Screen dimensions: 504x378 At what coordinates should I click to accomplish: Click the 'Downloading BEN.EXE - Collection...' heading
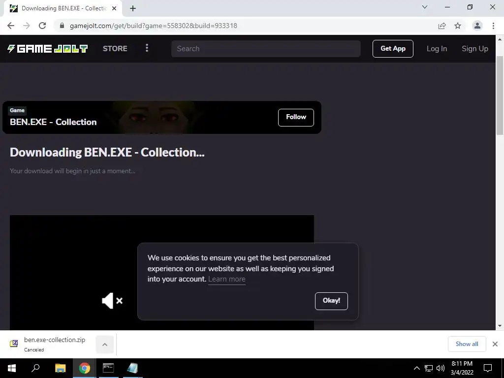[107, 153]
